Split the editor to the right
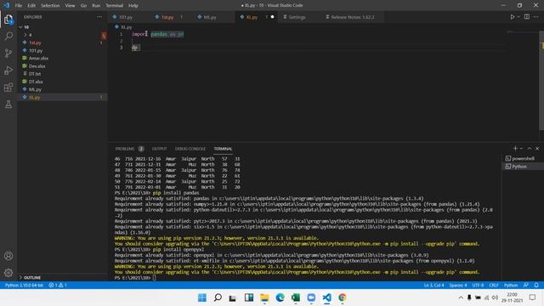Viewport: 544px width, 306px height. [x=527, y=17]
